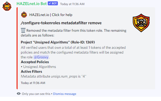Click the embed footer timestamp
This screenshot has width=161, height=101.
33,83
